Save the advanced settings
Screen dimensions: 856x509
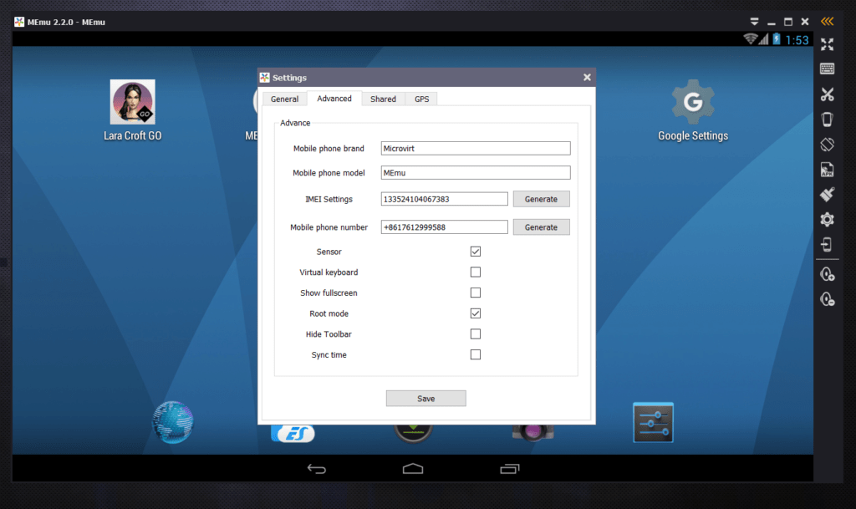[x=425, y=398]
